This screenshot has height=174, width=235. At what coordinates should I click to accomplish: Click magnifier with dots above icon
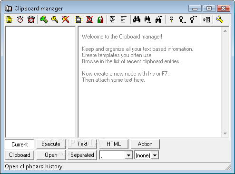[193, 19]
